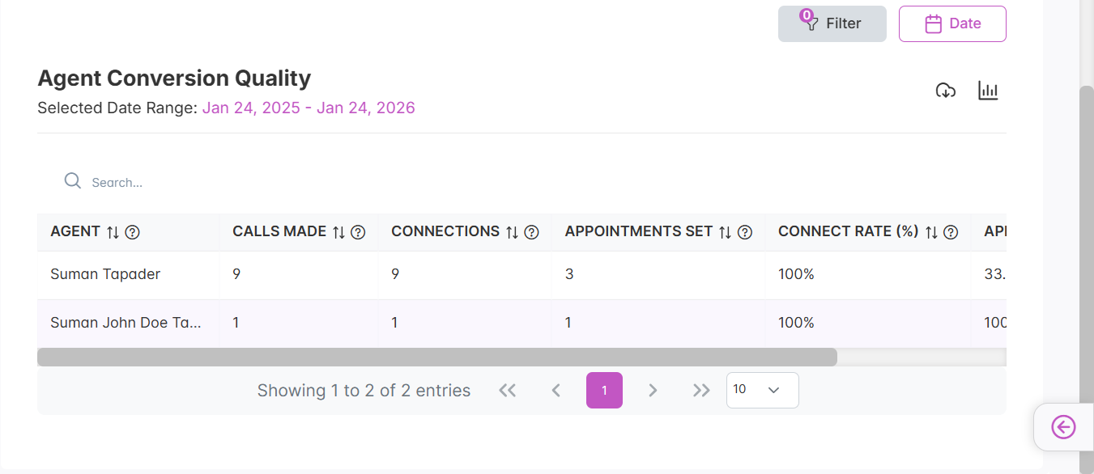Sort table by AGENT column arrows
This screenshot has height=474, width=1094.
pyautogui.click(x=113, y=232)
